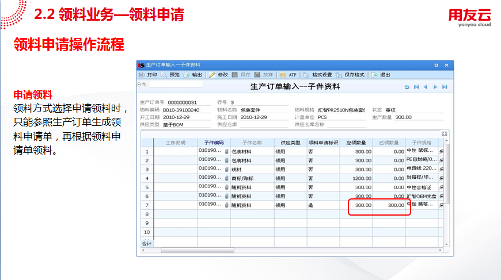Click the 供应类型 column header
This screenshot has width=501, height=280.
click(290, 143)
